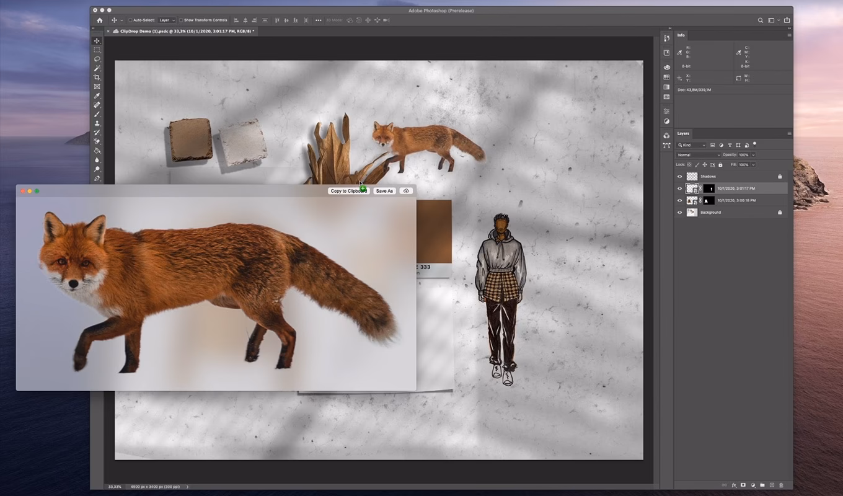The height and width of the screenshot is (496, 843).
Task: Click the mask thumbnail of 3:01:17 PM layer
Action: (x=708, y=188)
